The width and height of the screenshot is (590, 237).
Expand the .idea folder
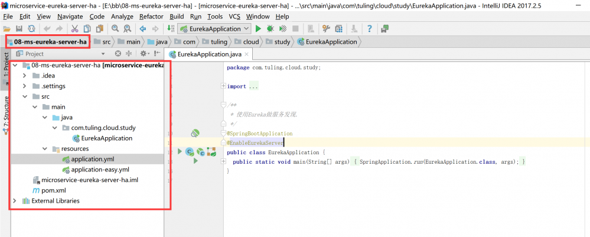tap(25, 76)
